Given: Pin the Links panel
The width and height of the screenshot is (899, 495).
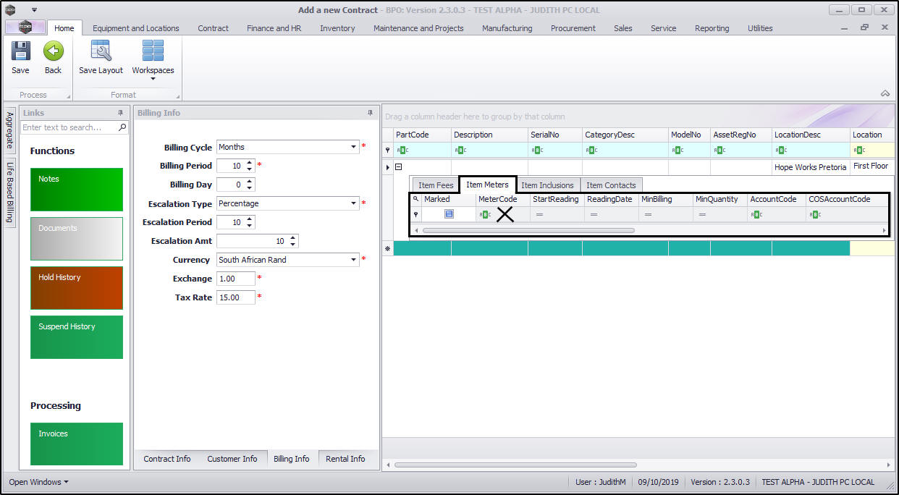Looking at the screenshot, I should [x=121, y=113].
